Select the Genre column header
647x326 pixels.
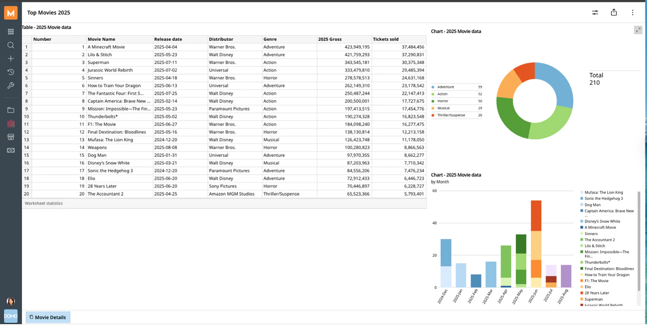pos(290,39)
